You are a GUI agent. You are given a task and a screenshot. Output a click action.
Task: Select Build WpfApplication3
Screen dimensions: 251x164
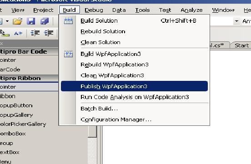134,54
